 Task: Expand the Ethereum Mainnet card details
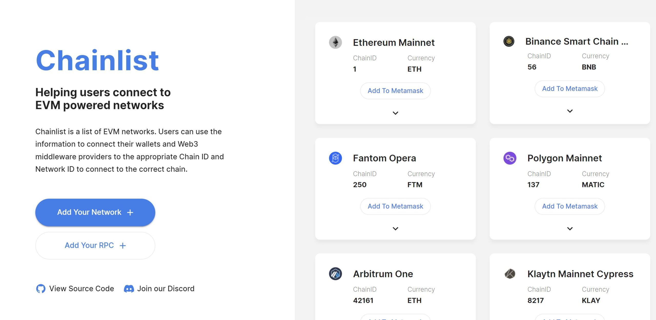click(395, 113)
